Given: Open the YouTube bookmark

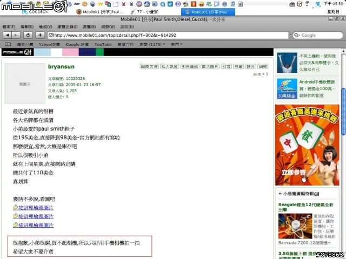Looking at the screenshot, I should [103, 44].
